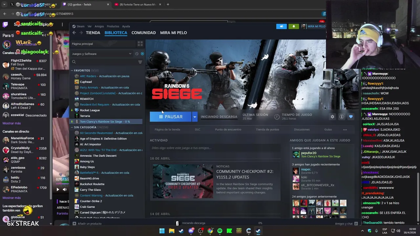Switch to the Fortnite YouTube browser tab
The width and height of the screenshot is (420, 236).
(x=137, y=5)
